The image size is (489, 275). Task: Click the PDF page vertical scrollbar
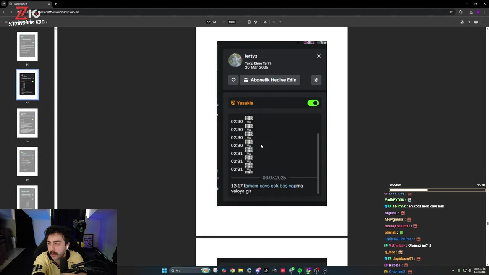point(487,223)
